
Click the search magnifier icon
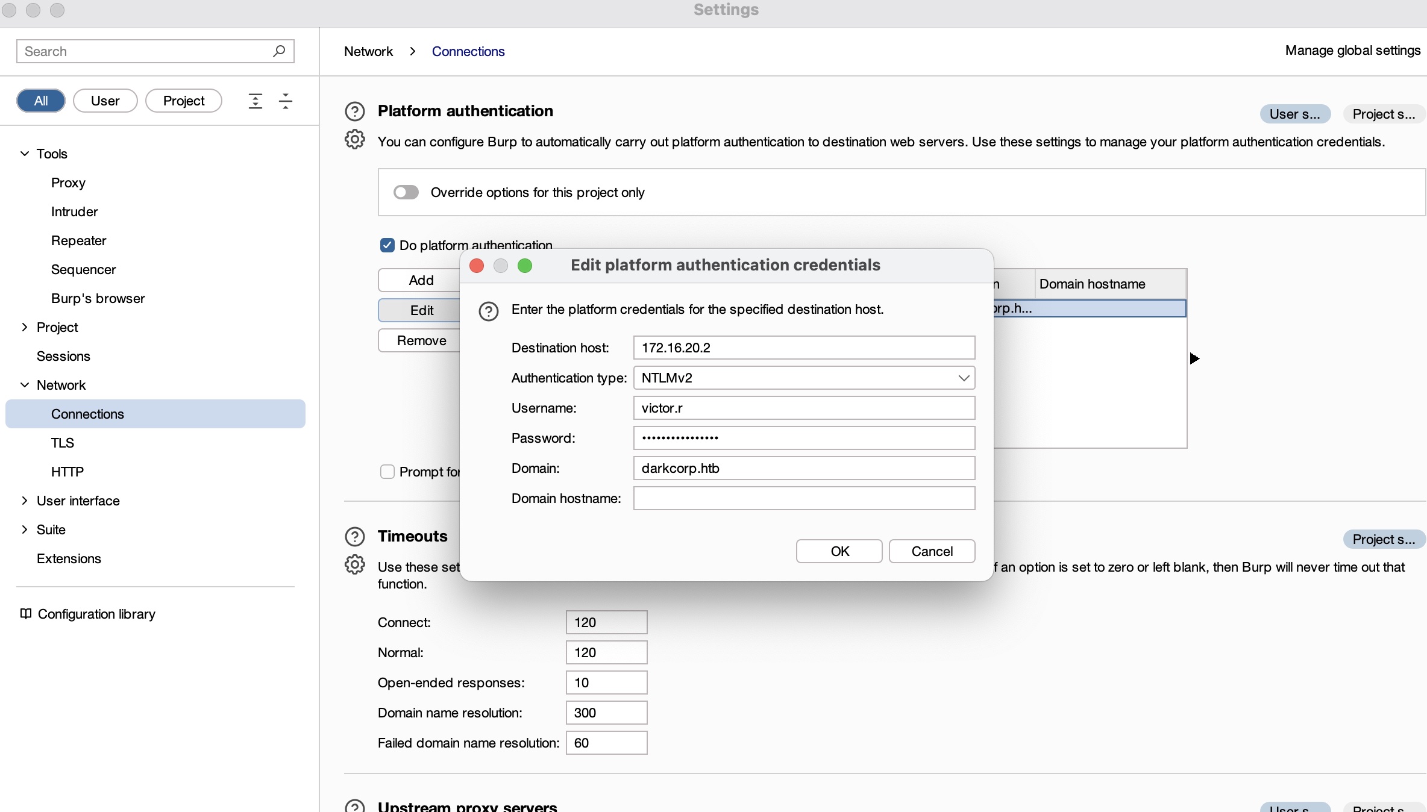pos(278,51)
